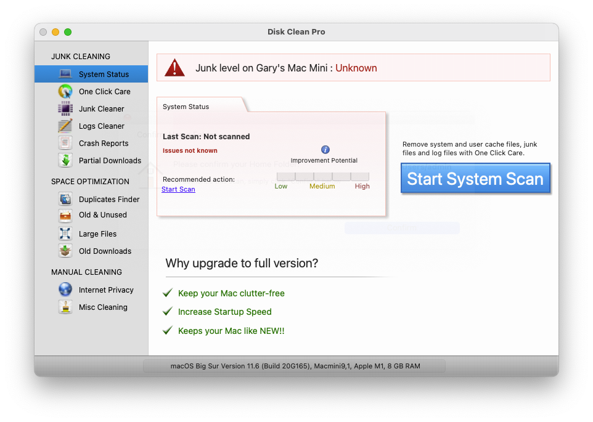Image resolution: width=593 pixels, height=422 pixels.
Task: Click 'Last Scan: Not scanned' text
Action: (x=206, y=136)
